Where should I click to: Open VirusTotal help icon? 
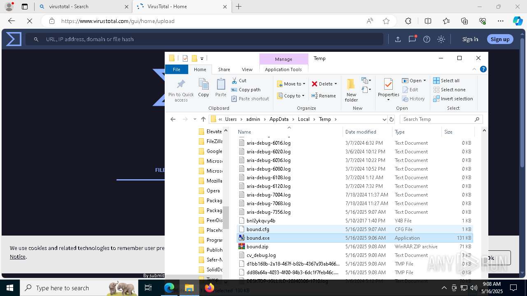[x=427, y=39]
